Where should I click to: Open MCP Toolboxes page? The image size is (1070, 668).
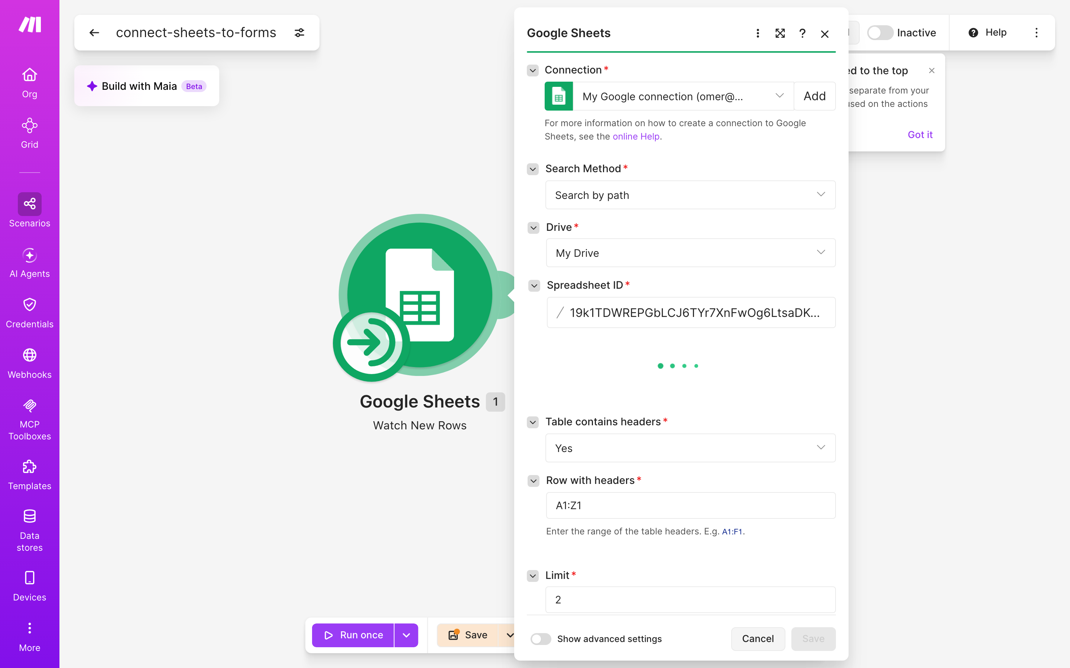pyautogui.click(x=30, y=420)
